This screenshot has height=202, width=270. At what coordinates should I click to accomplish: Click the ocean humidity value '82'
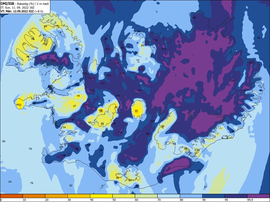click(x=71, y=186)
